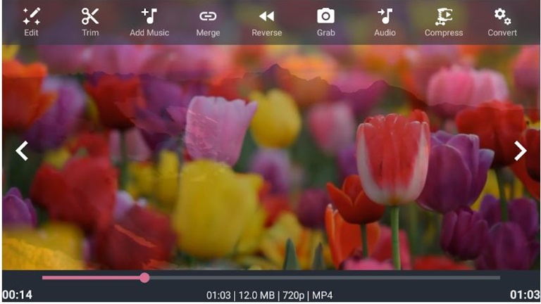Tap the total duration at bottom right
Viewport: 541px width, 304px height.
tap(524, 295)
